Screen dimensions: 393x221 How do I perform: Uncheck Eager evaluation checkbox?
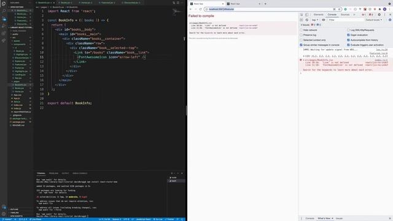(x=348, y=35)
